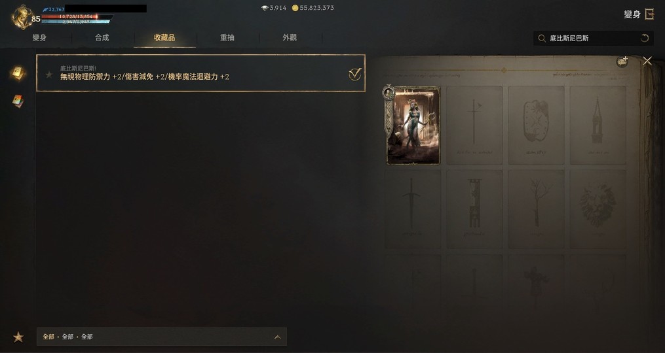Reset search with the circular refresh icon

click(645, 39)
